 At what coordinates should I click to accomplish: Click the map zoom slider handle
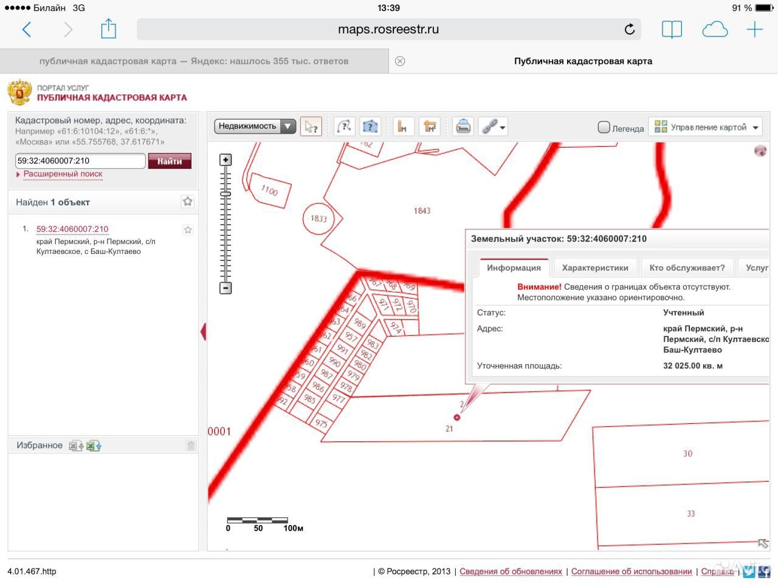point(225,193)
